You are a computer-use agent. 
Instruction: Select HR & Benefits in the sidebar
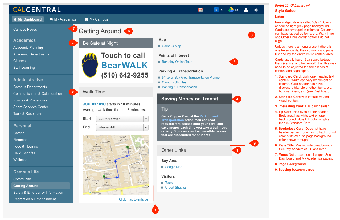tap(24, 153)
